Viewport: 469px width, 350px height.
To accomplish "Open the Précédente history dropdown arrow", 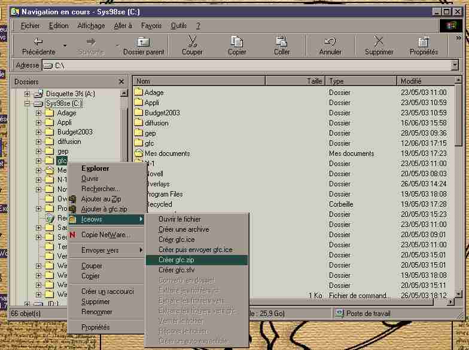I will [x=65, y=45].
